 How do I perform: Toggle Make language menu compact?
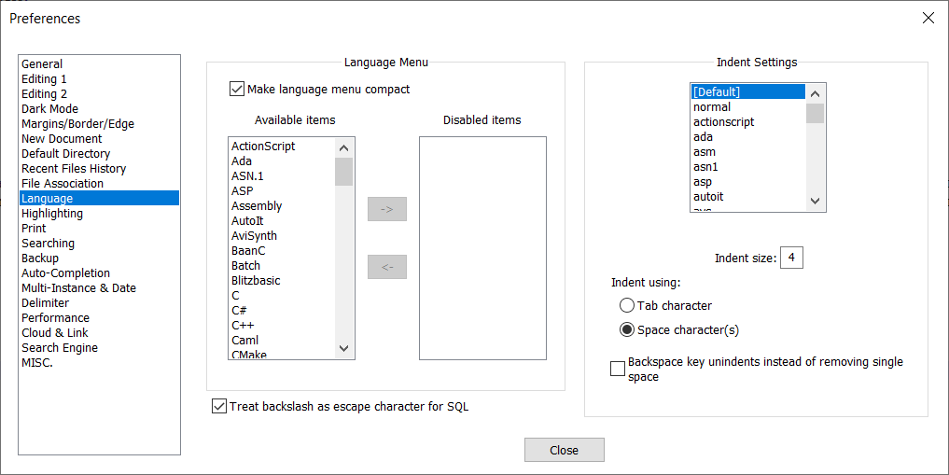(x=237, y=90)
